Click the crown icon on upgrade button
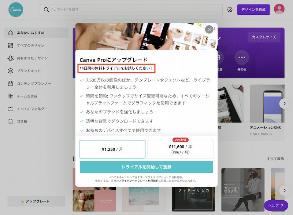 [x=23, y=201]
